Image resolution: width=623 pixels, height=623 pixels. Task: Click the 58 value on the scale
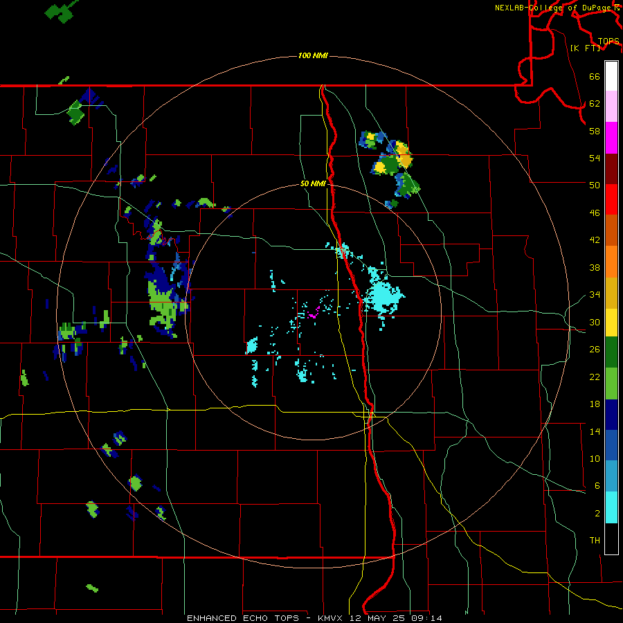595,131
